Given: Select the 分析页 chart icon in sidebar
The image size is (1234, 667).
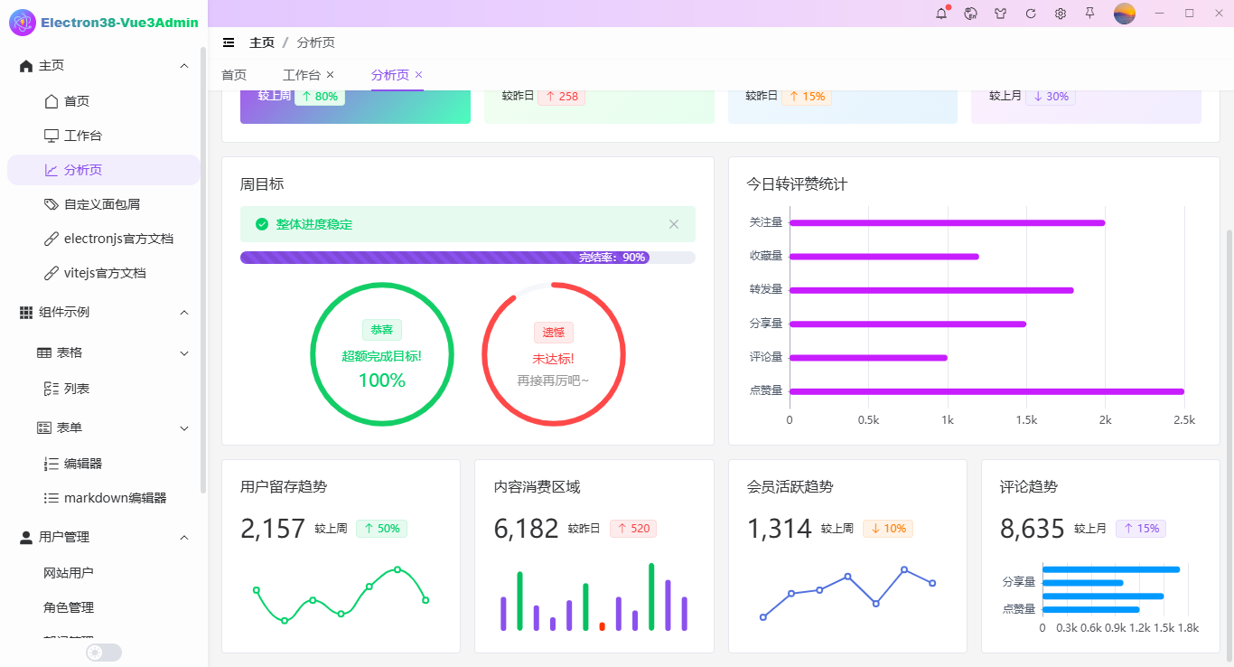Looking at the screenshot, I should (x=51, y=169).
